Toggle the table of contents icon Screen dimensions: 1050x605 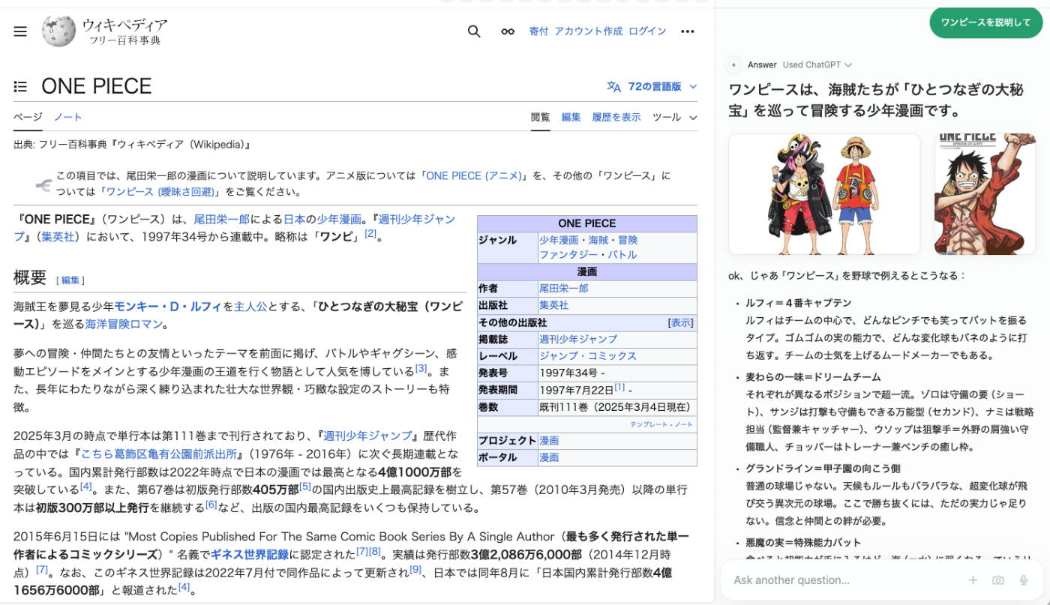(x=20, y=87)
